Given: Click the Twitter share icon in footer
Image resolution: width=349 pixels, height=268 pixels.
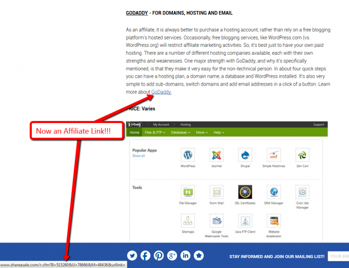Looking at the screenshot, I should tap(132, 255).
